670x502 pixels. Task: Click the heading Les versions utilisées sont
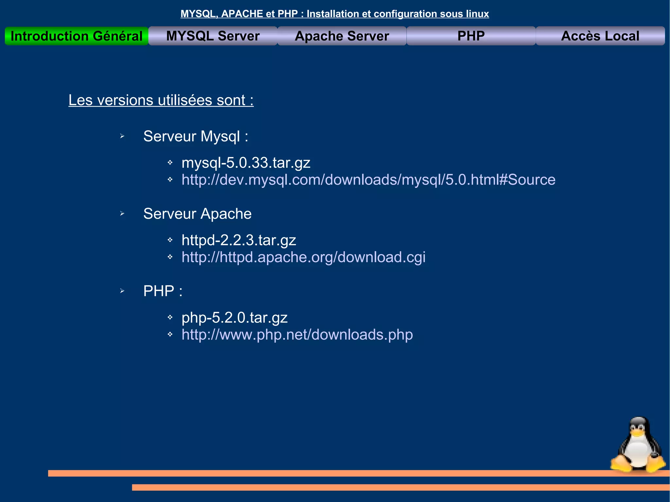(x=161, y=100)
